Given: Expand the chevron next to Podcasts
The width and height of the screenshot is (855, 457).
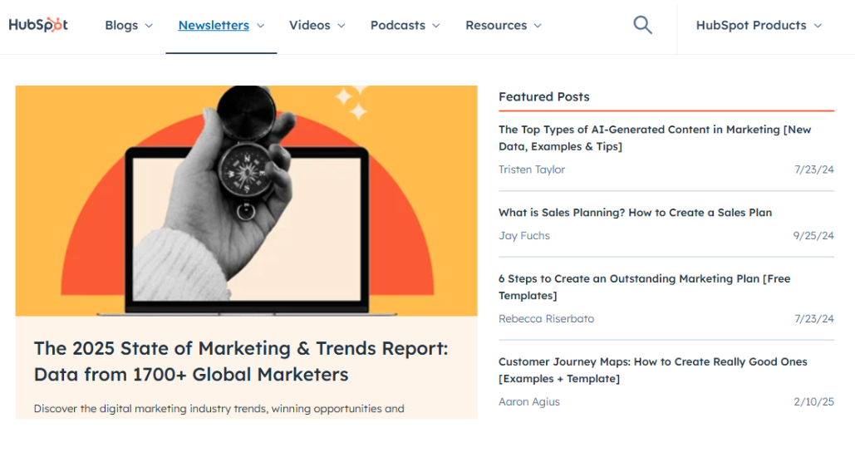Looking at the screenshot, I should click(x=435, y=26).
